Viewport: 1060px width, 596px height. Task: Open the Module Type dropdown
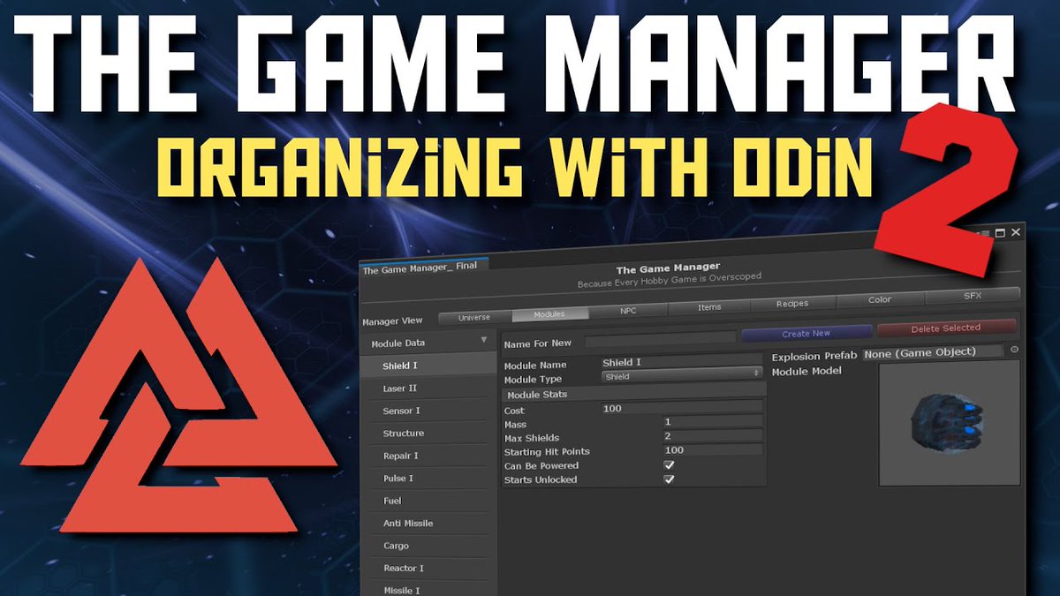pos(681,375)
